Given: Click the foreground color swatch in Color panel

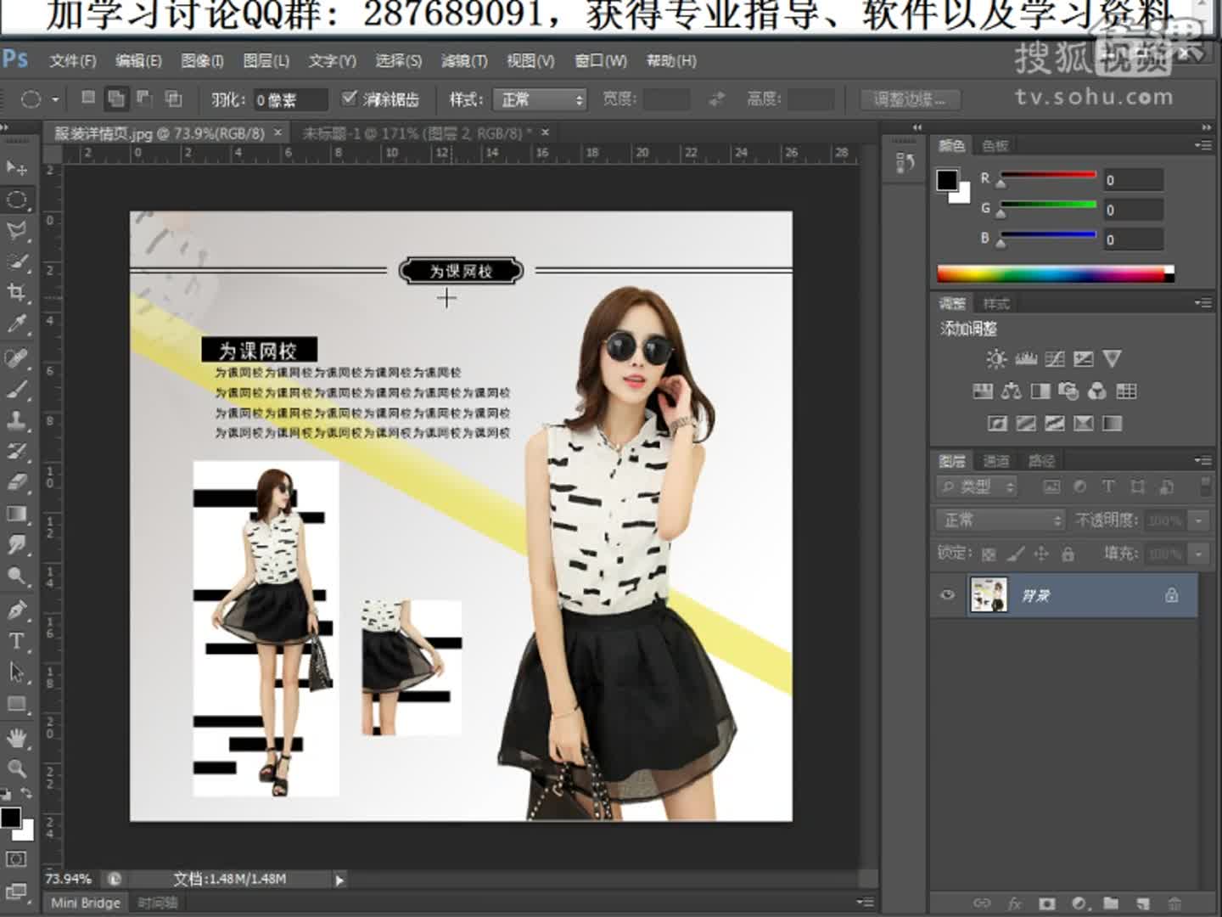Looking at the screenshot, I should tap(947, 180).
